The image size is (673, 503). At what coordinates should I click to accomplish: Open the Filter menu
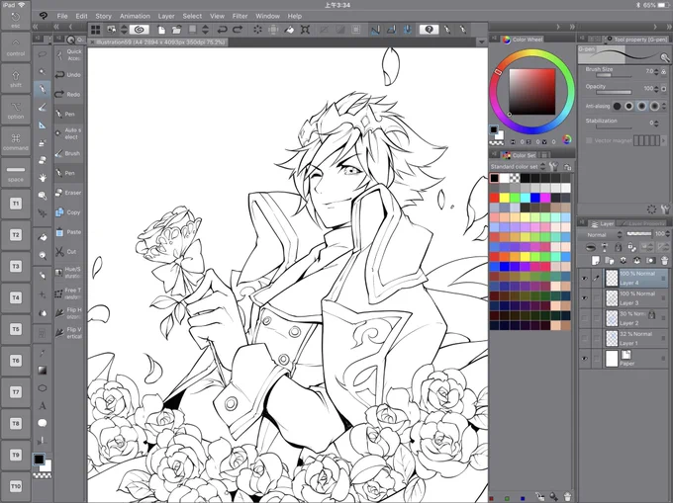[240, 16]
